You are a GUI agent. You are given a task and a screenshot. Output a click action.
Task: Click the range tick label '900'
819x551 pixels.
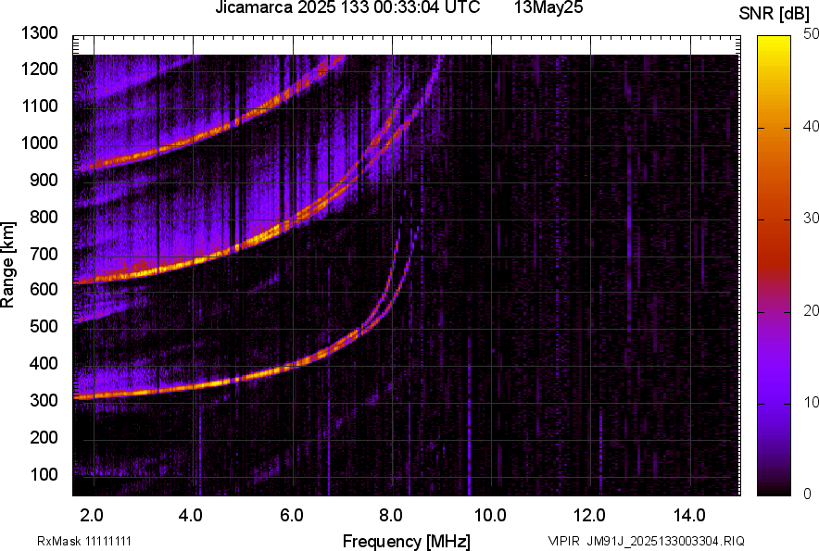(44, 180)
